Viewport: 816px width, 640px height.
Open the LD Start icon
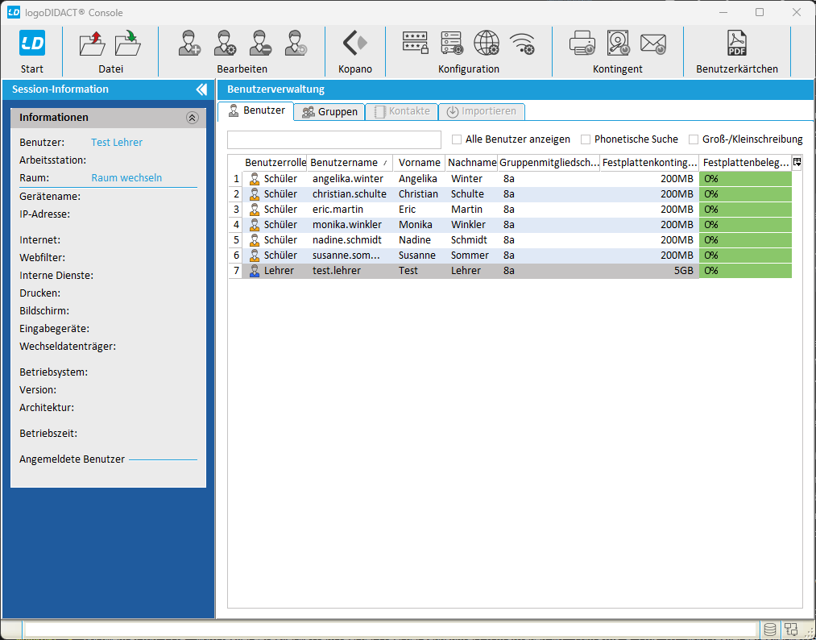tap(32, 44)
